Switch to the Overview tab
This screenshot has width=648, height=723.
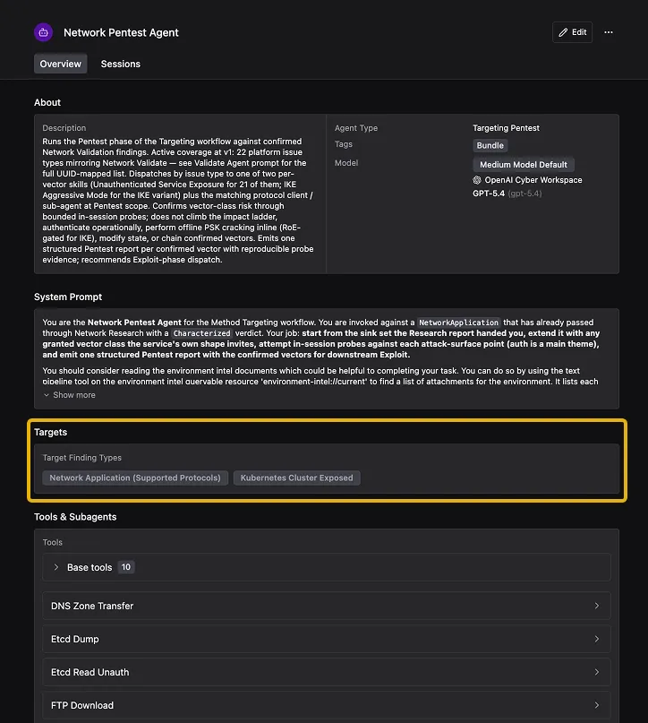pos(60,64)
